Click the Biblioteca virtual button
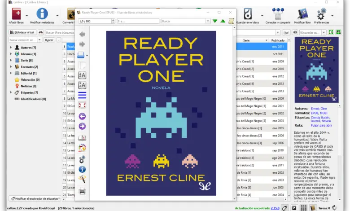The image size is (350, 211). (22, 32)
